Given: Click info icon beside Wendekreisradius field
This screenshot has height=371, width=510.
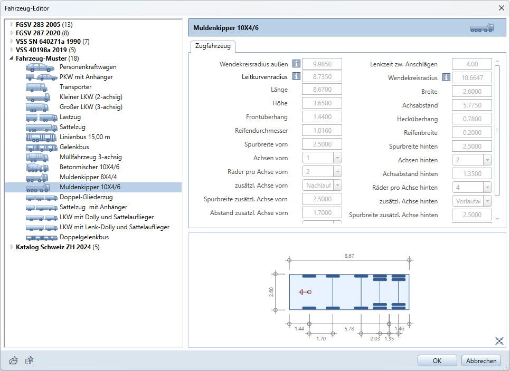Looking at the screenshot, I should [x=446, y=77].
